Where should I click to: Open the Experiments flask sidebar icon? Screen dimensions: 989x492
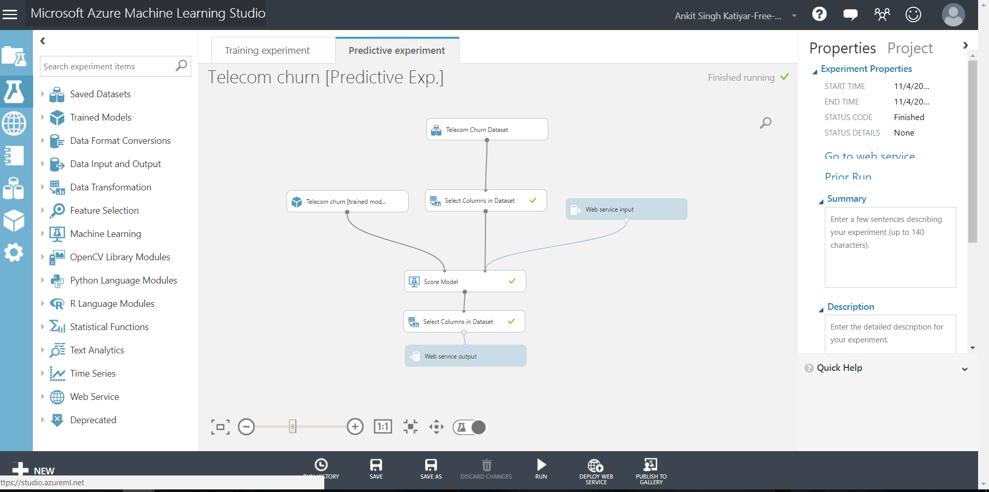(14, 91)
